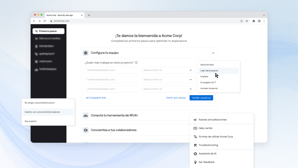Choose Líder del proyecto role
298x168 pixels.
point(218,71)
